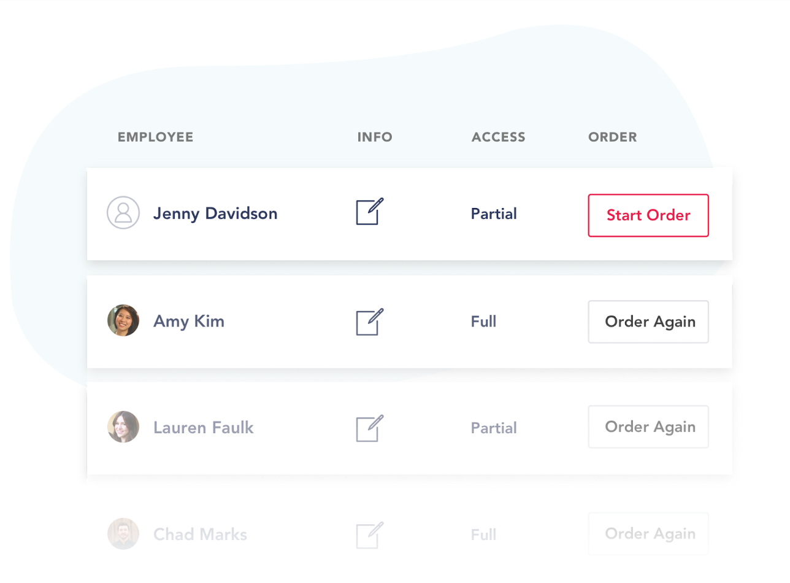Open Amy Kim's edit info icon
The image size is (790, 583).
coord(370,322)
